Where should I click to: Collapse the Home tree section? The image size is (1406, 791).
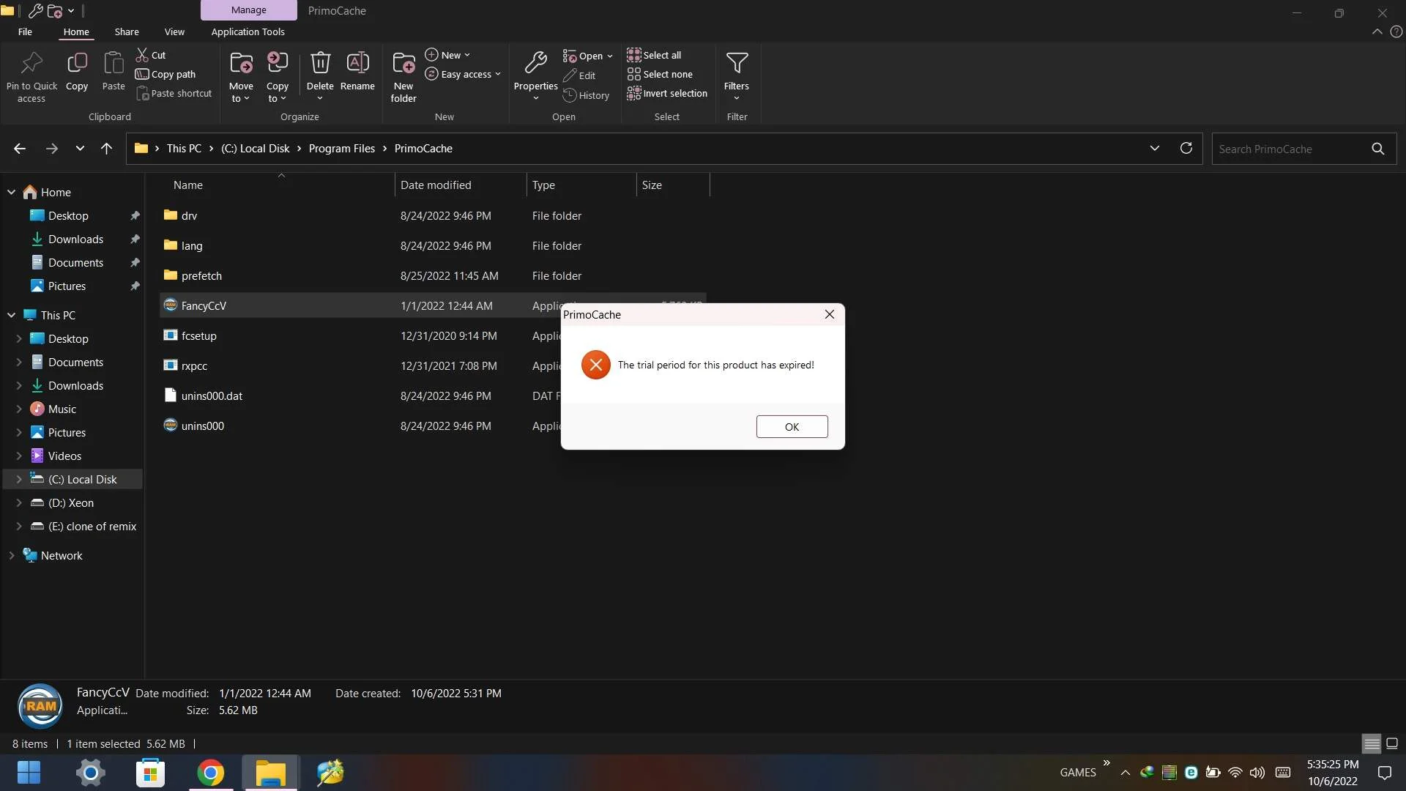11,192
